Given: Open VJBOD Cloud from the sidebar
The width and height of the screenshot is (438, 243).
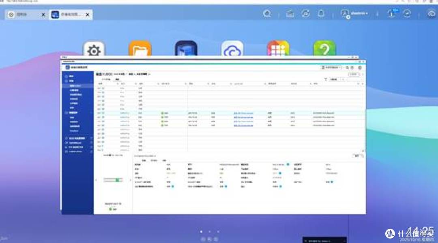Looking at the screenshot, I should pos(75,152).
